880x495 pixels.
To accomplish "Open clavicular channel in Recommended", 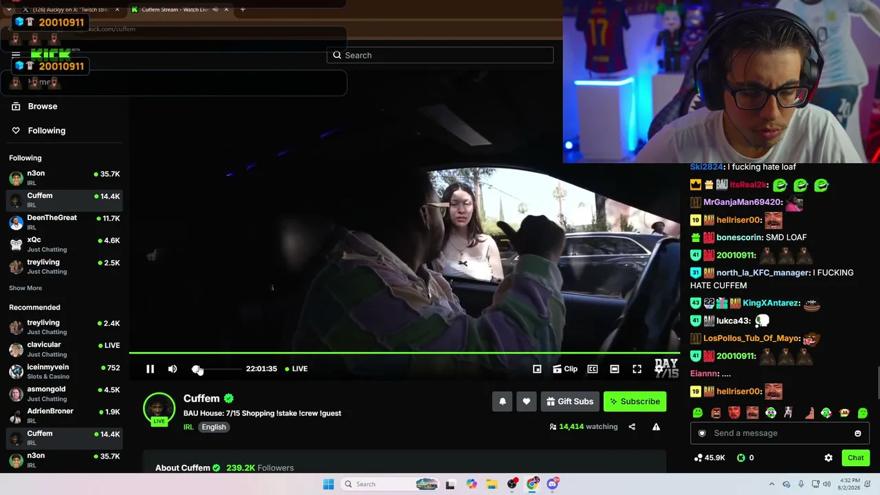I will point(64,349).
